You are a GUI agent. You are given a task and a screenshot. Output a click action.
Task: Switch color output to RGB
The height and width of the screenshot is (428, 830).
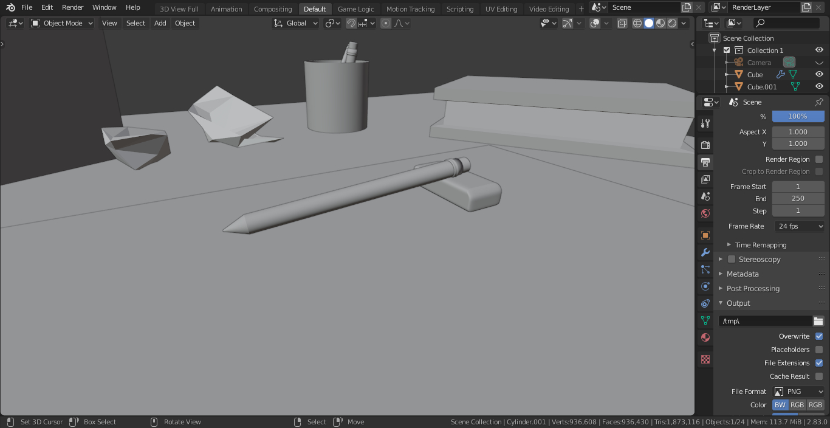pyautogui.click(x=797, y=404)
